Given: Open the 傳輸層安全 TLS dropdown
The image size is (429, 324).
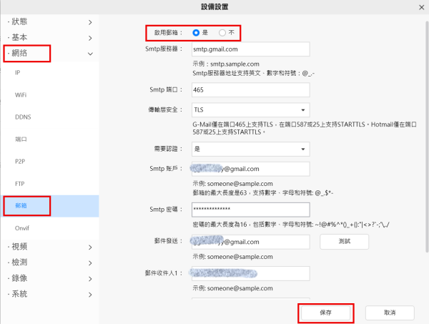Looking at the screenshot, I should (250, 109).
